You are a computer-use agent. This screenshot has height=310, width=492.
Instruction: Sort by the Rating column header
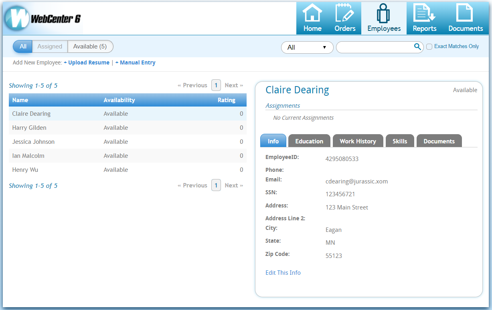pos(227,100)
